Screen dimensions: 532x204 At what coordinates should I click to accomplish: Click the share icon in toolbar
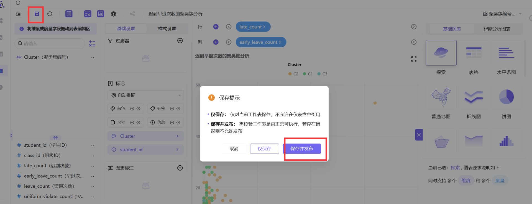tap(132, 14)
